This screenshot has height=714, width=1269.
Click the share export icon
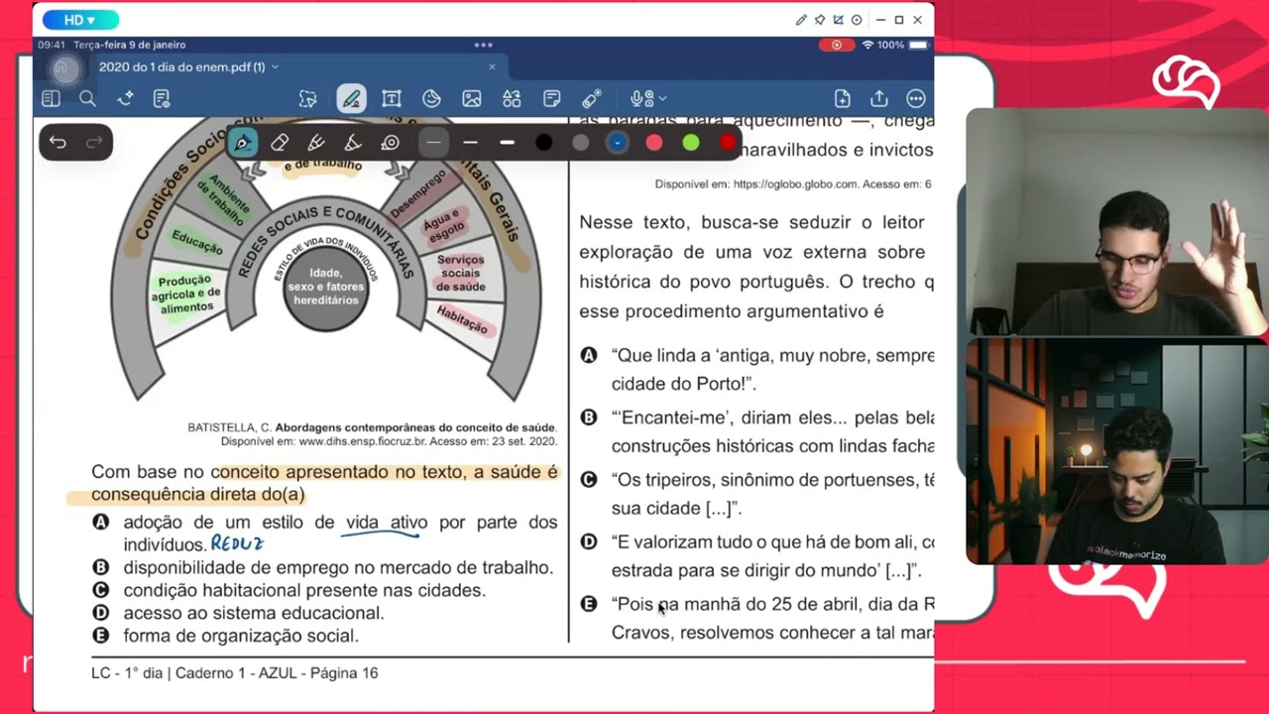(x=878, y=98)
